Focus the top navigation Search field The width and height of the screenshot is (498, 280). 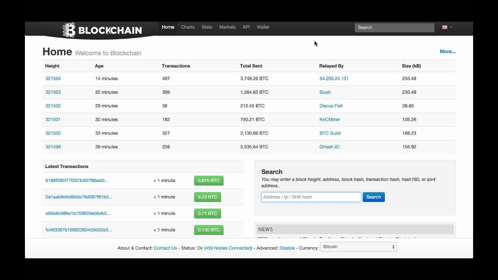click(x=395, y=28)
